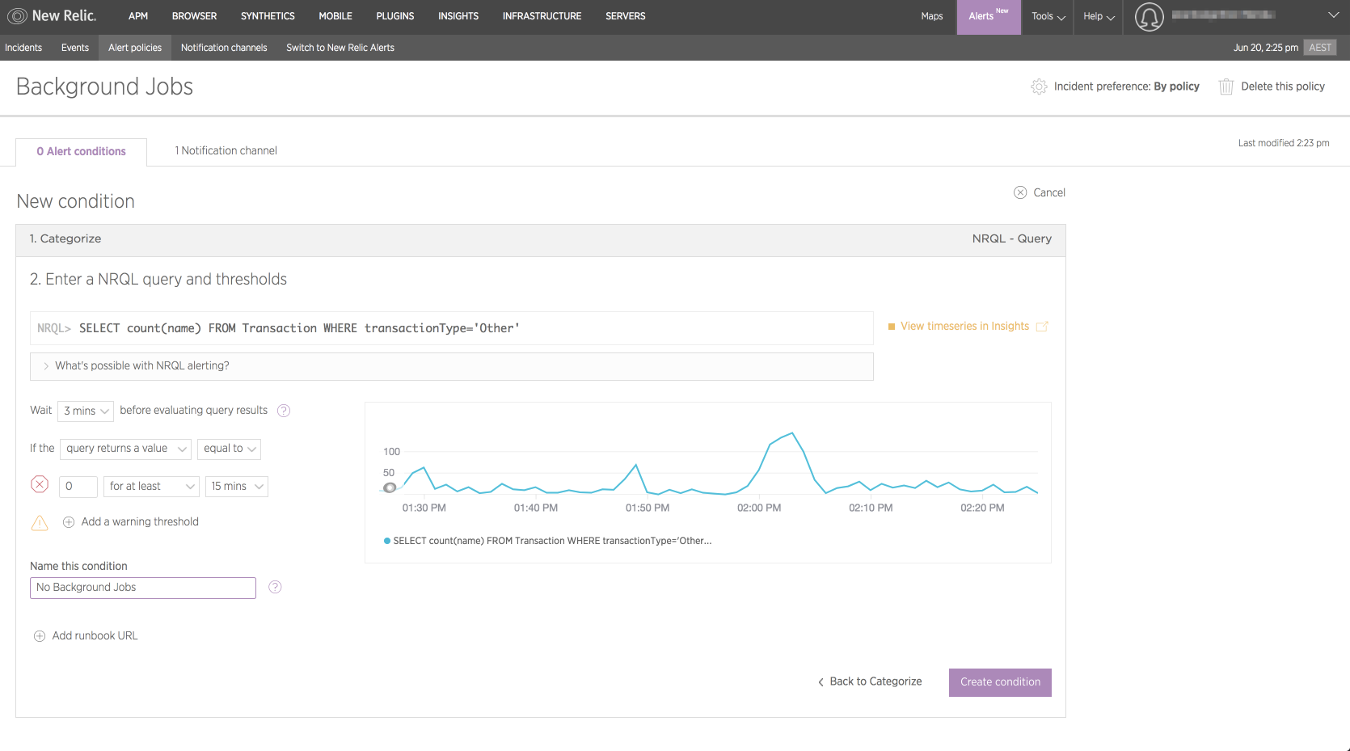The image size is (1350, 751).
Task: Toggle the chart legend series dot
Action: [387, 541]
